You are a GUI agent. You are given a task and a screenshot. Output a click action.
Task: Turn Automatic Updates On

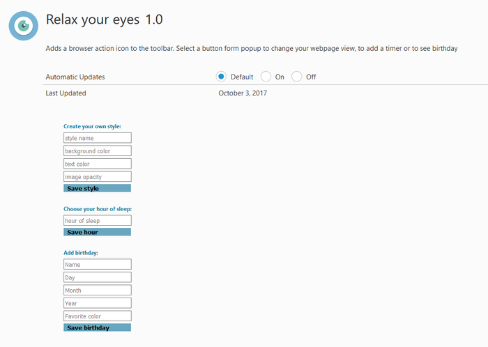266,77
